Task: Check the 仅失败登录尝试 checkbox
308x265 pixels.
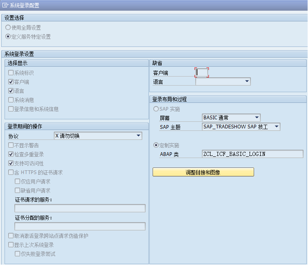Action: point(18,254)
